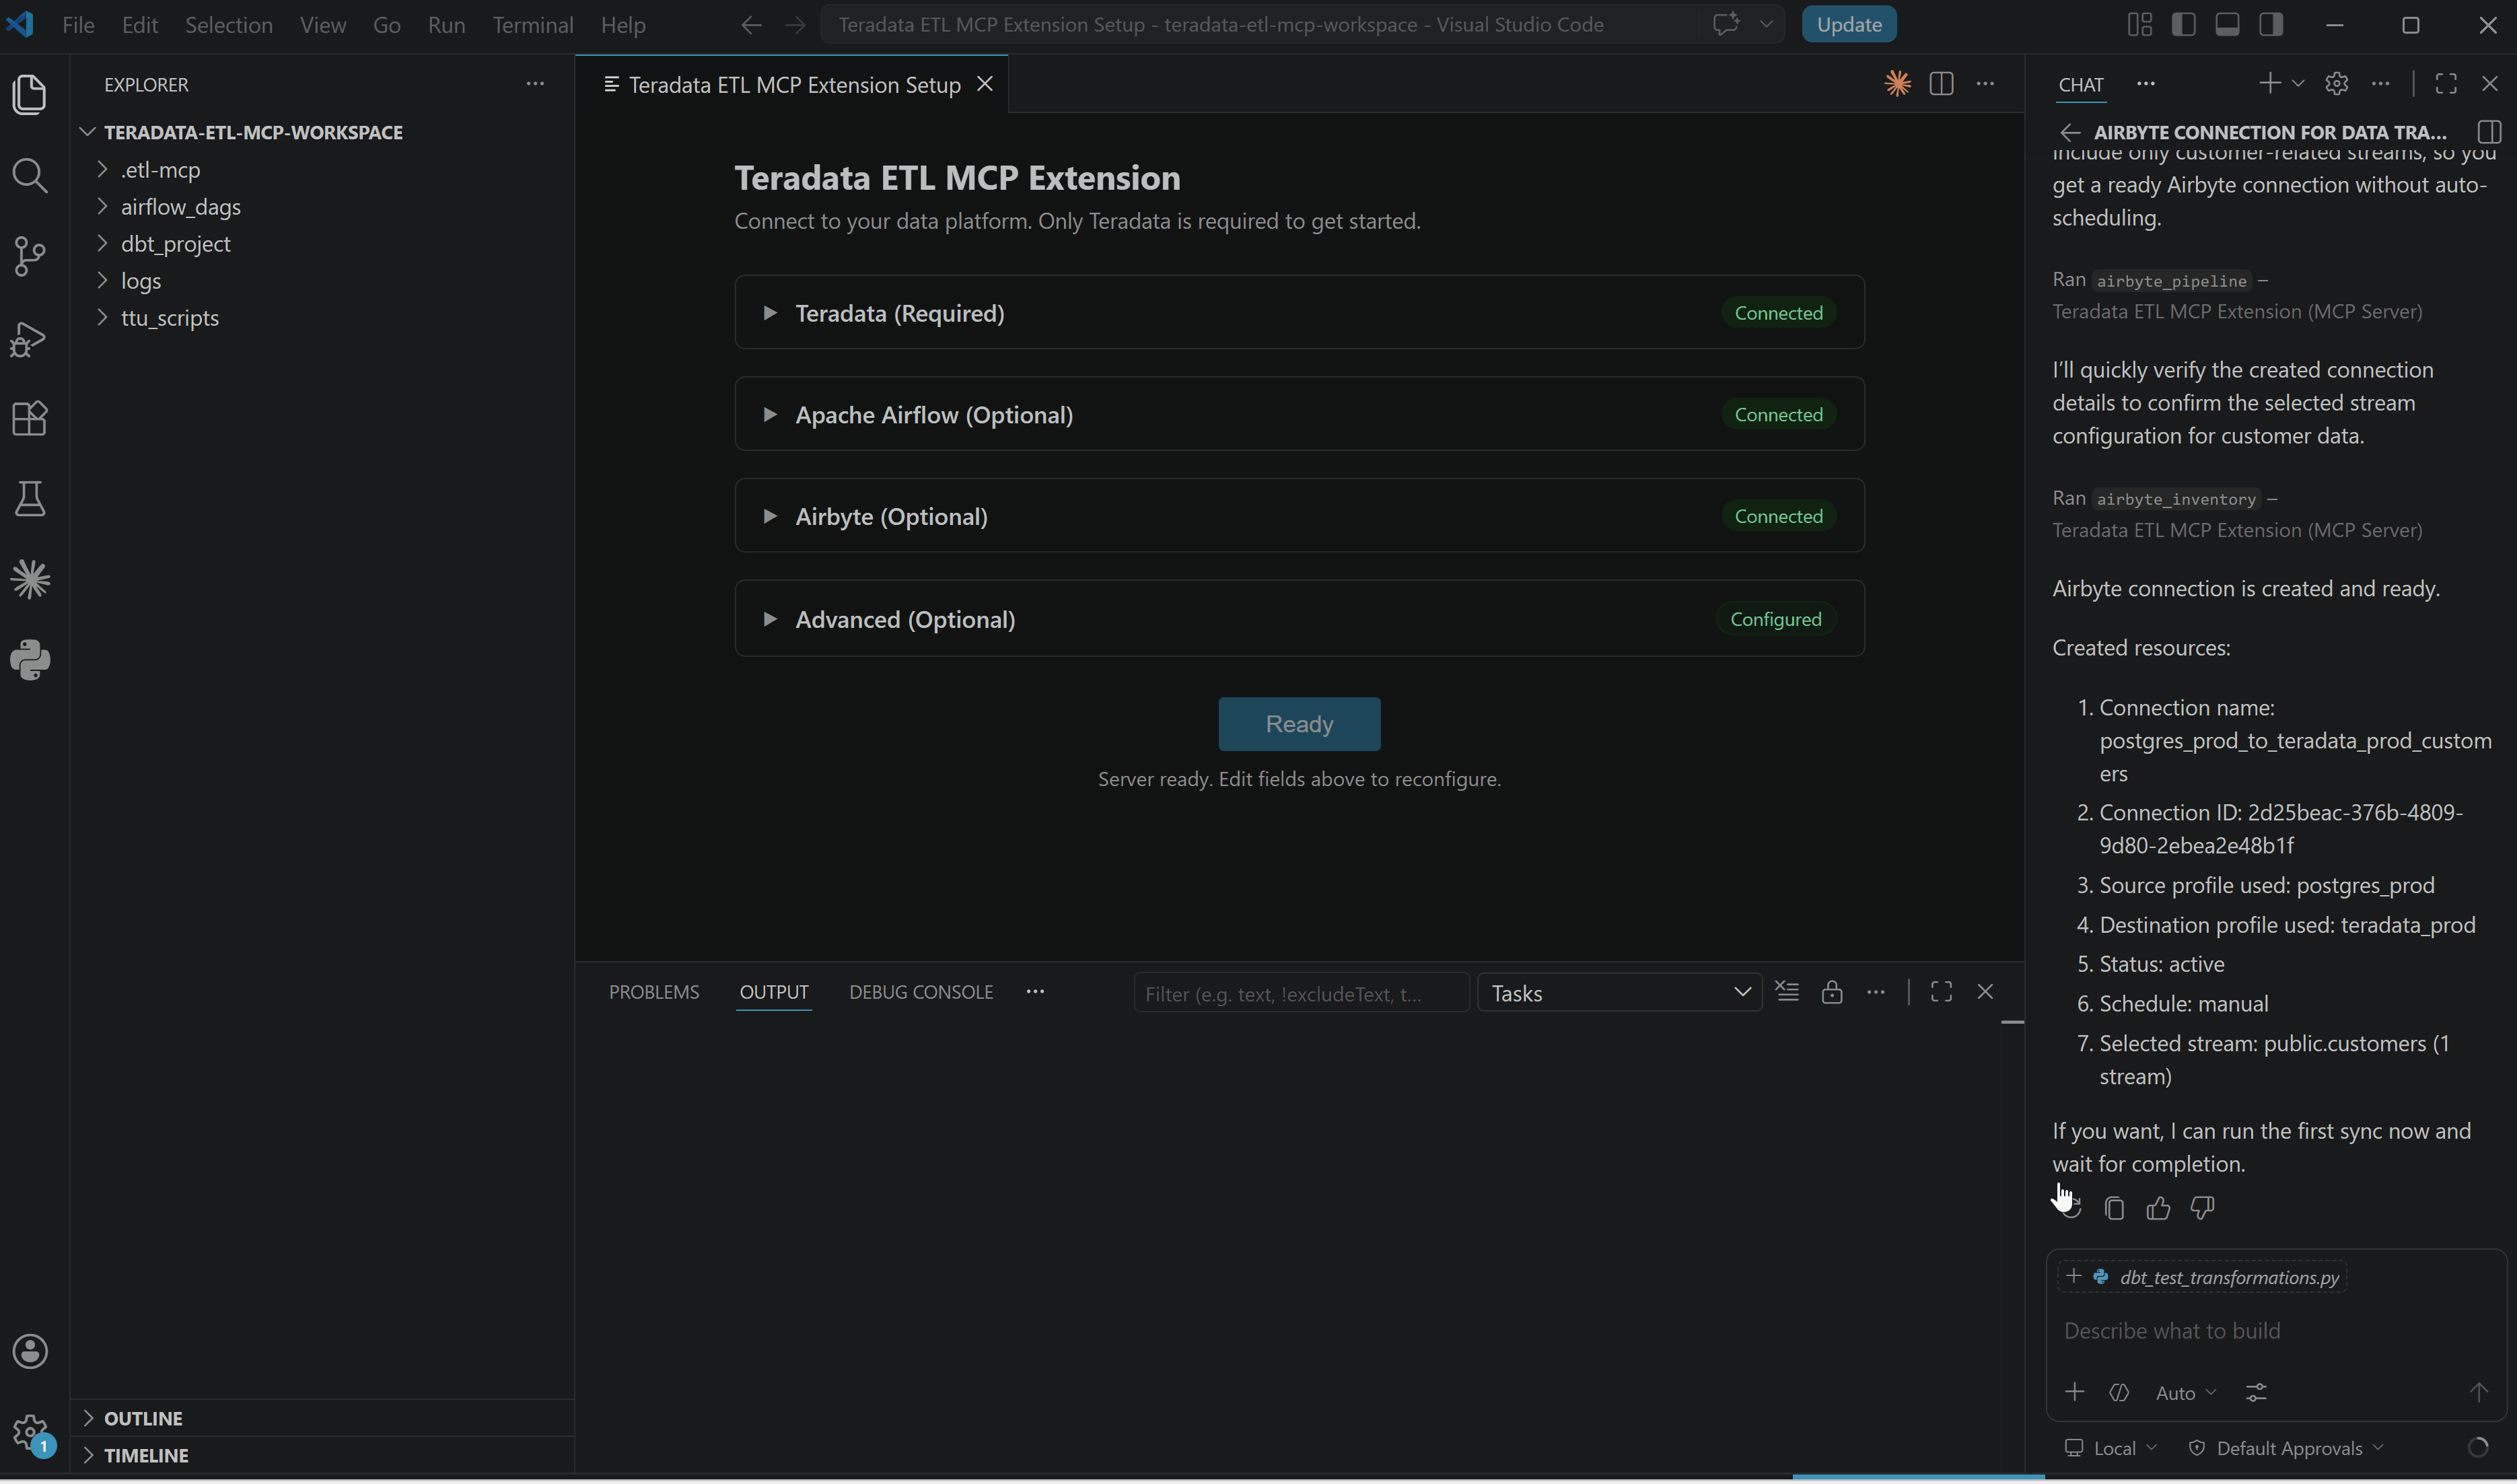Click the Update button in title bar
The width and height of the screenshot is (2517, 1484).
coord(1848,24)
